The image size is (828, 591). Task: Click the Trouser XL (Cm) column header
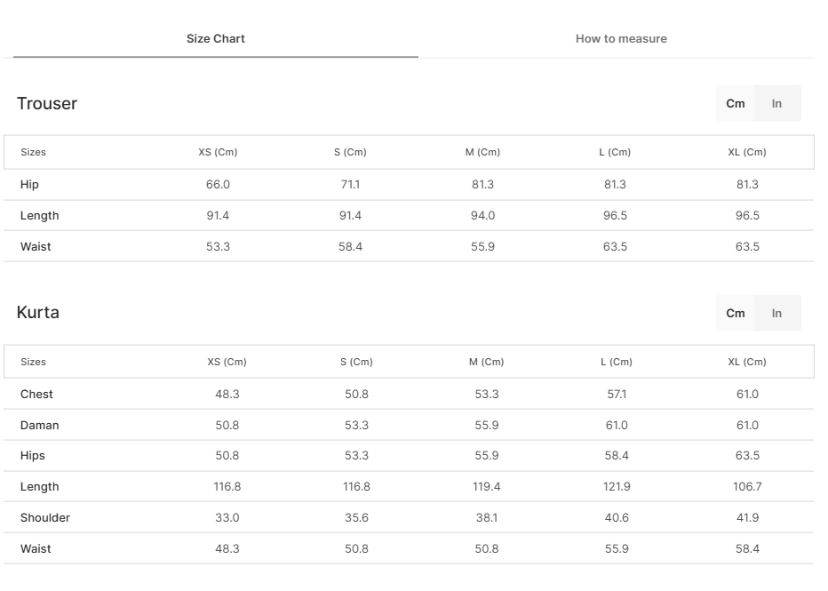pos(747,153)
